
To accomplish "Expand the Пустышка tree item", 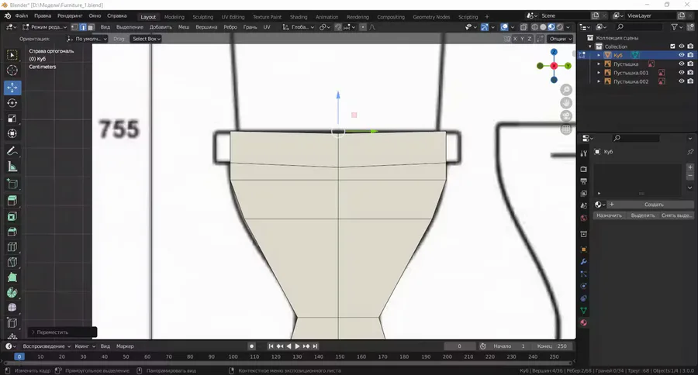I will coord(599,64).
